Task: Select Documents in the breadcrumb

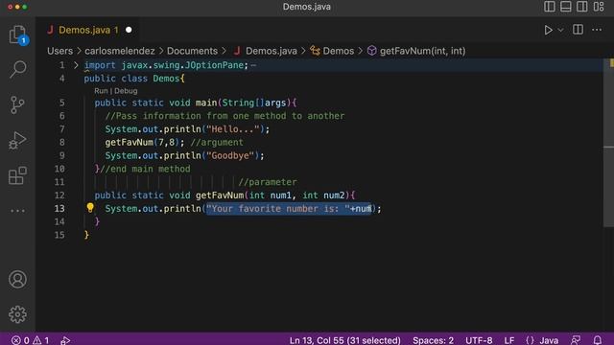Action: [x=192, y=51]
